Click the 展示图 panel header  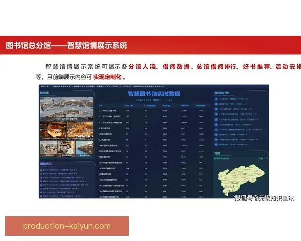tap(44, 93)
